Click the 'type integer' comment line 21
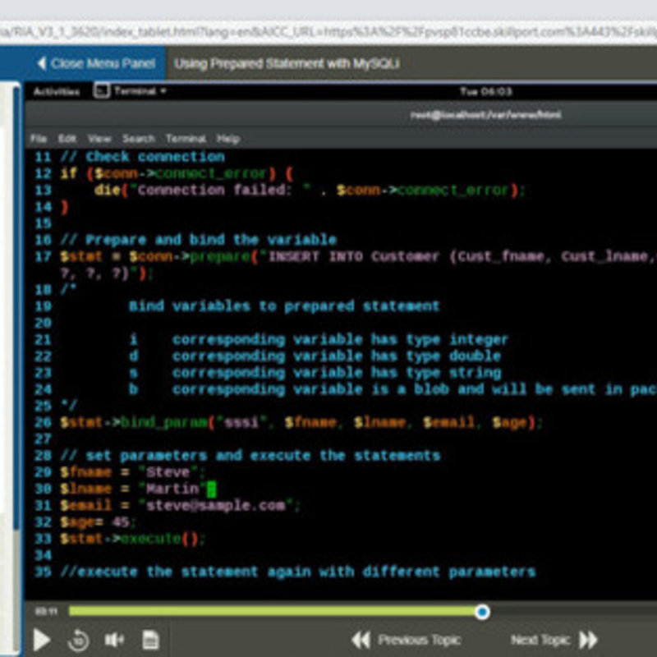 point(319,339)
